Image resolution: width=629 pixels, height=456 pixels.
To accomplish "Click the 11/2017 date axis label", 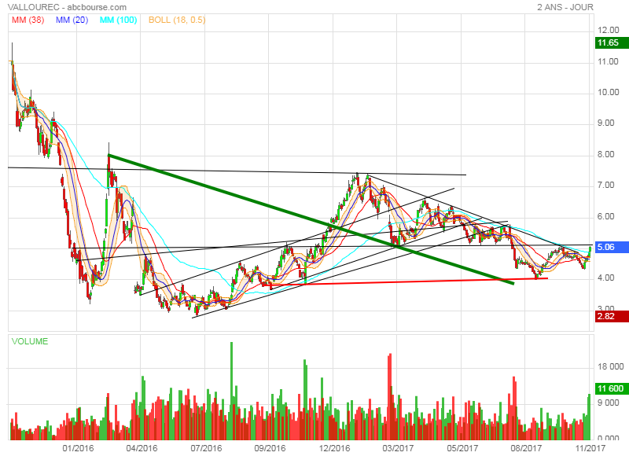I will coord(589,448).
